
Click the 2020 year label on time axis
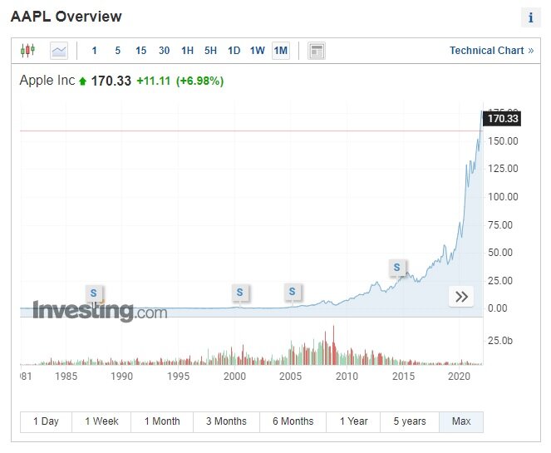click(459, 377)
